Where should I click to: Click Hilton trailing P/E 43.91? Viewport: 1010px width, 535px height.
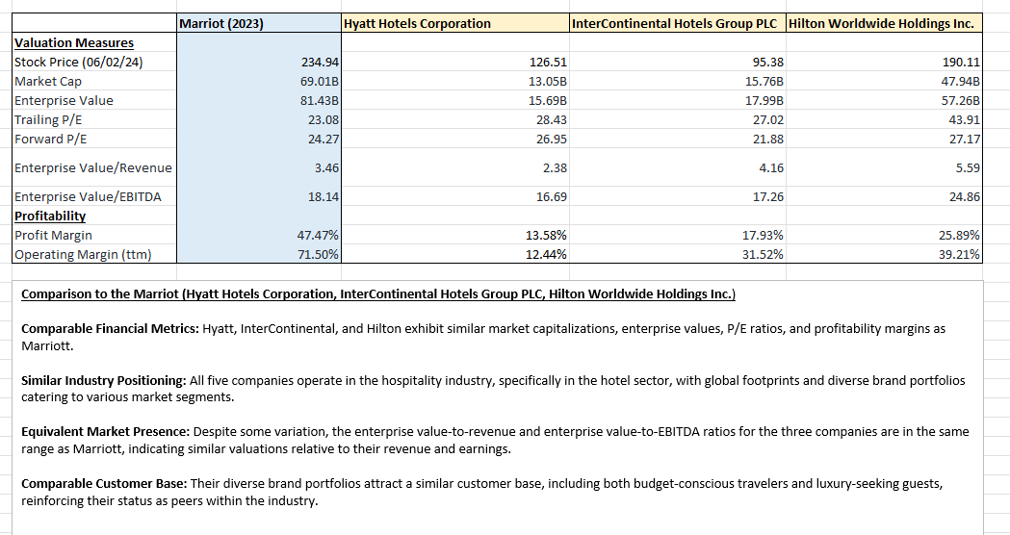(884, 119)
